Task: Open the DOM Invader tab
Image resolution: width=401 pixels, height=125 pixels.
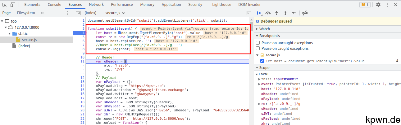Action: point(249,5)
